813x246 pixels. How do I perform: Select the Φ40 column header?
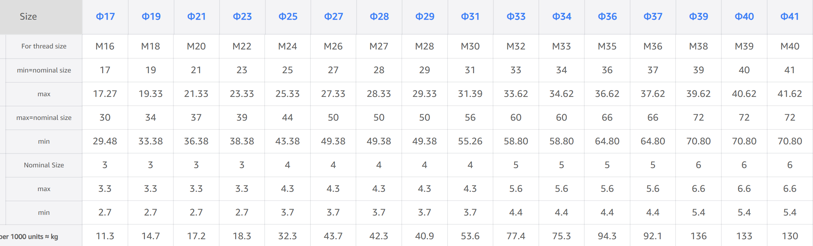pos(744,17)
